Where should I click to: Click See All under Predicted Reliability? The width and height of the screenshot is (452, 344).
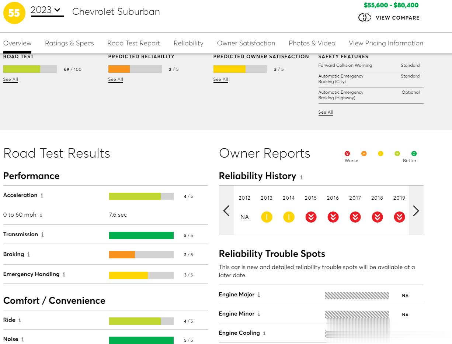116,79
